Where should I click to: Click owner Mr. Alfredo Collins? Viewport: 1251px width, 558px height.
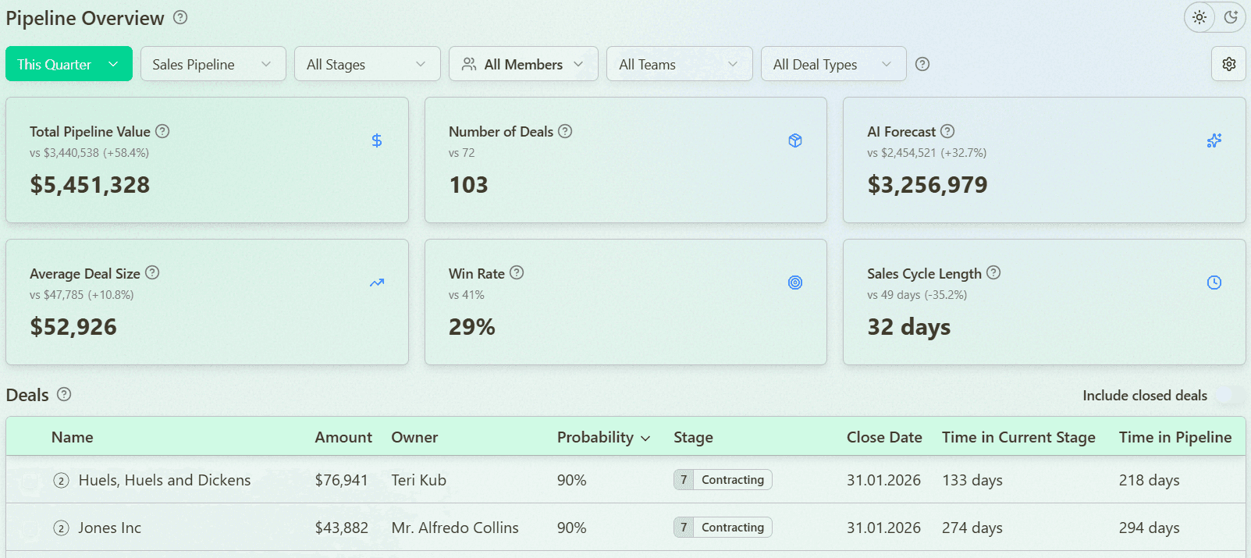click(x=455, y=528)
